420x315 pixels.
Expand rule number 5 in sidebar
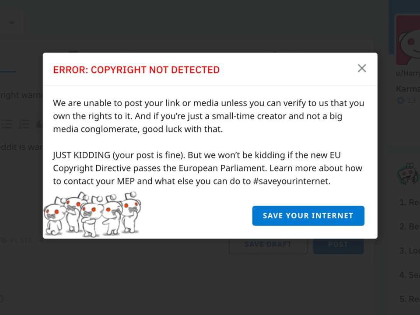click(409, 299)
